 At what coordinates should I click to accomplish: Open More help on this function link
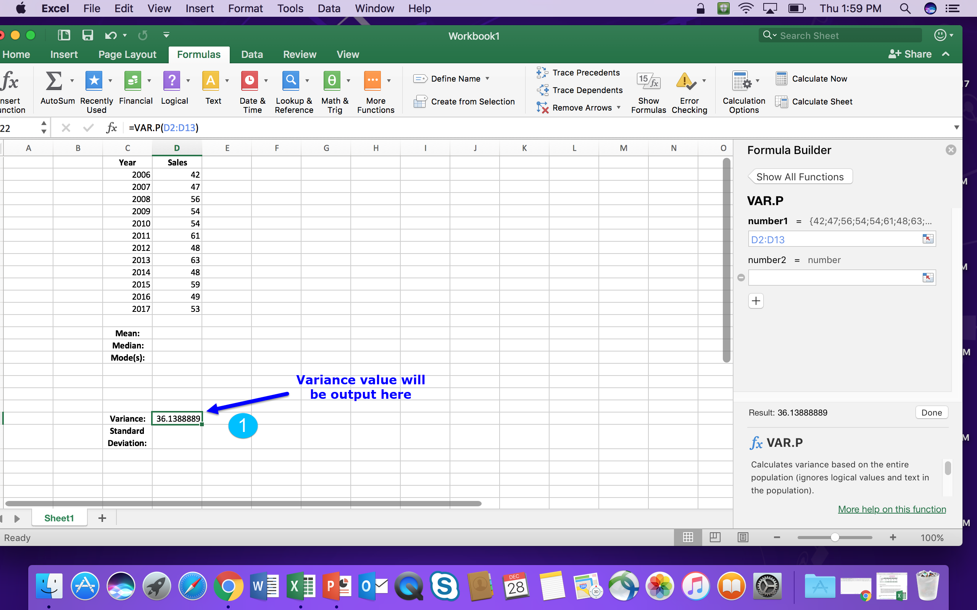pos(892,509)
